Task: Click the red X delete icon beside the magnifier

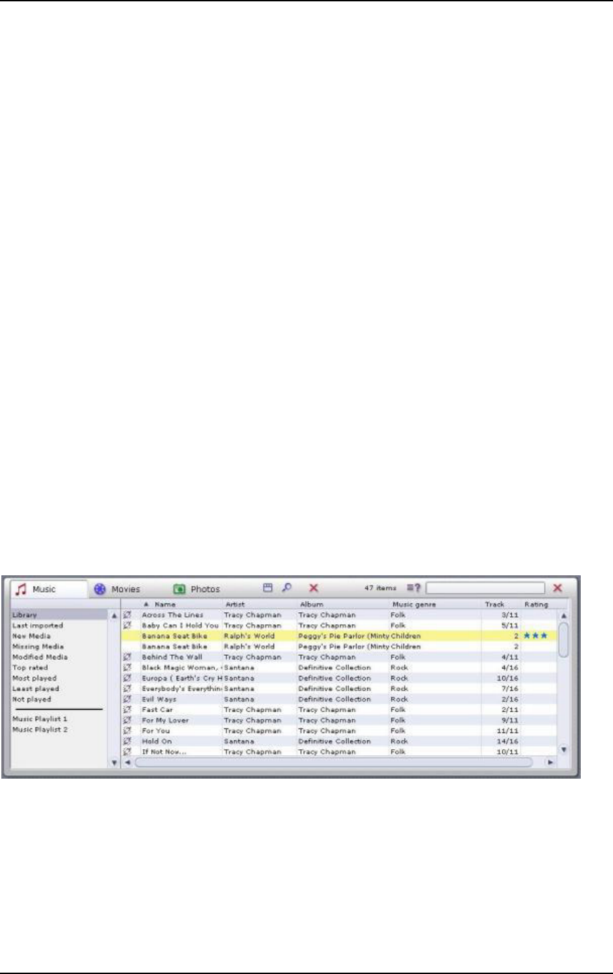Action: pos(314,588)
